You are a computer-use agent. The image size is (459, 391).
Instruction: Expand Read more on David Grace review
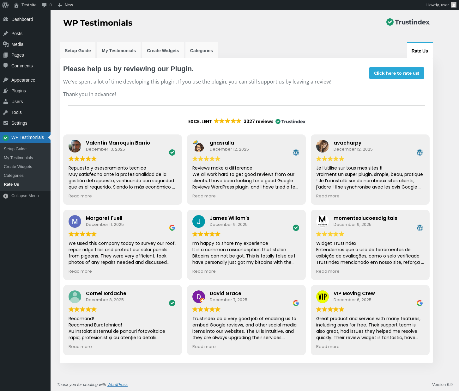[x=204, y=347]
